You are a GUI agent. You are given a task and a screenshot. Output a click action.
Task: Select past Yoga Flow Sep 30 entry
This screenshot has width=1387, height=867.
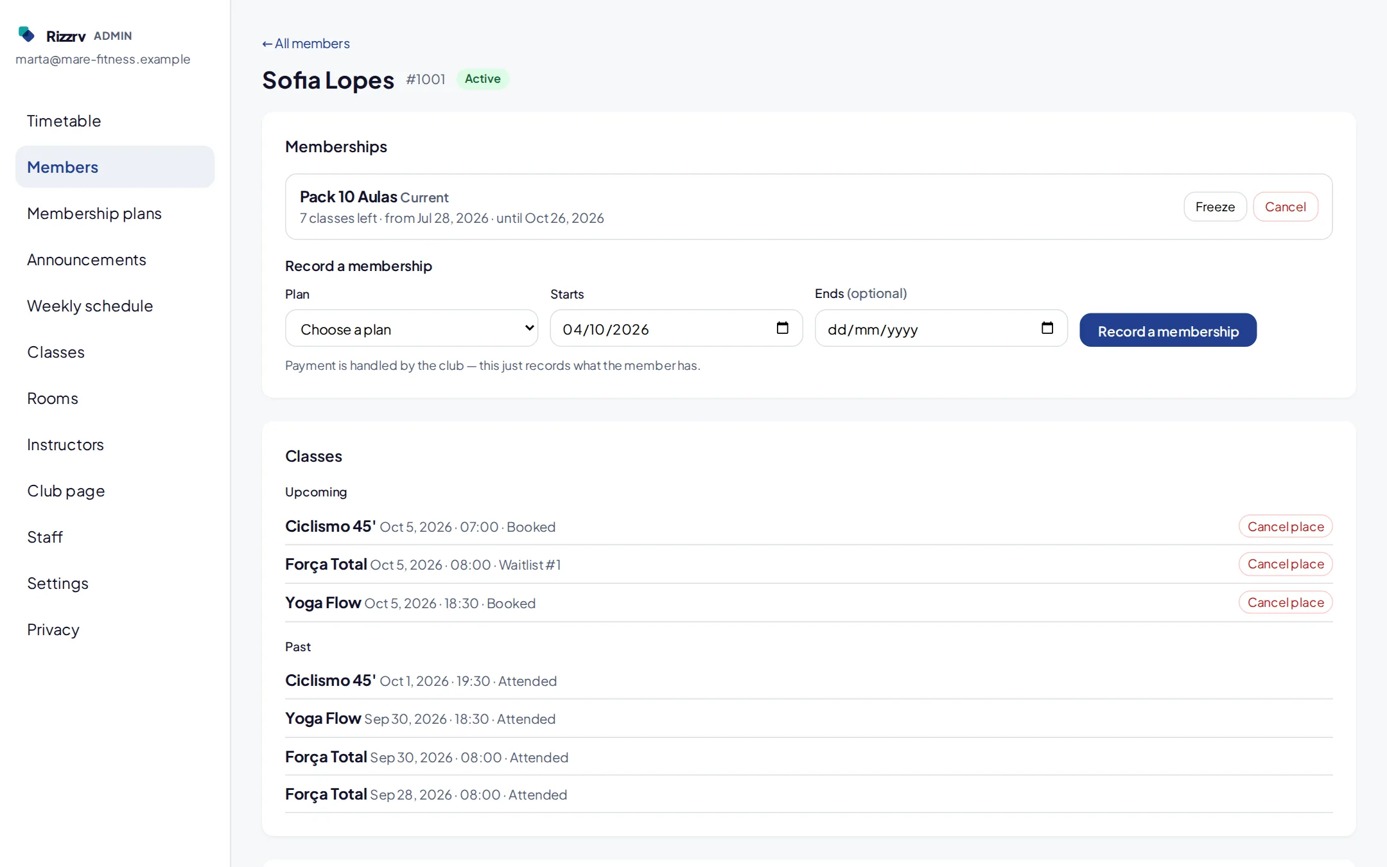pos(809,719)
